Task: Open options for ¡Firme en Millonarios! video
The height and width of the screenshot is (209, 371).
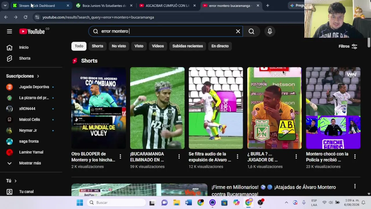Action: coord(355,186)
